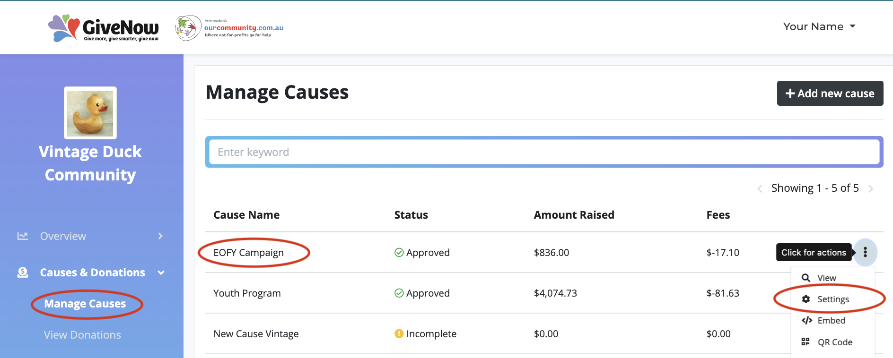Click the Manage Causes page heading
893x358 pixels.
[x=277, y=92]
